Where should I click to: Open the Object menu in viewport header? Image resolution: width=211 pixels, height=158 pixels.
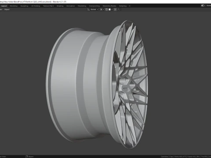(x=7, y=10)
